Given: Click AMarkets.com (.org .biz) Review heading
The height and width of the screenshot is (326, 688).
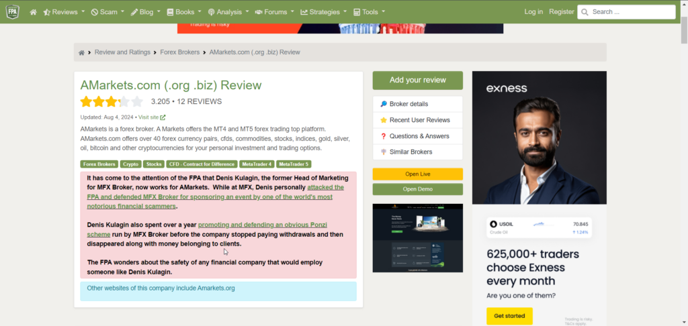Looking at the screenshot, I should [x=171, y=85].
